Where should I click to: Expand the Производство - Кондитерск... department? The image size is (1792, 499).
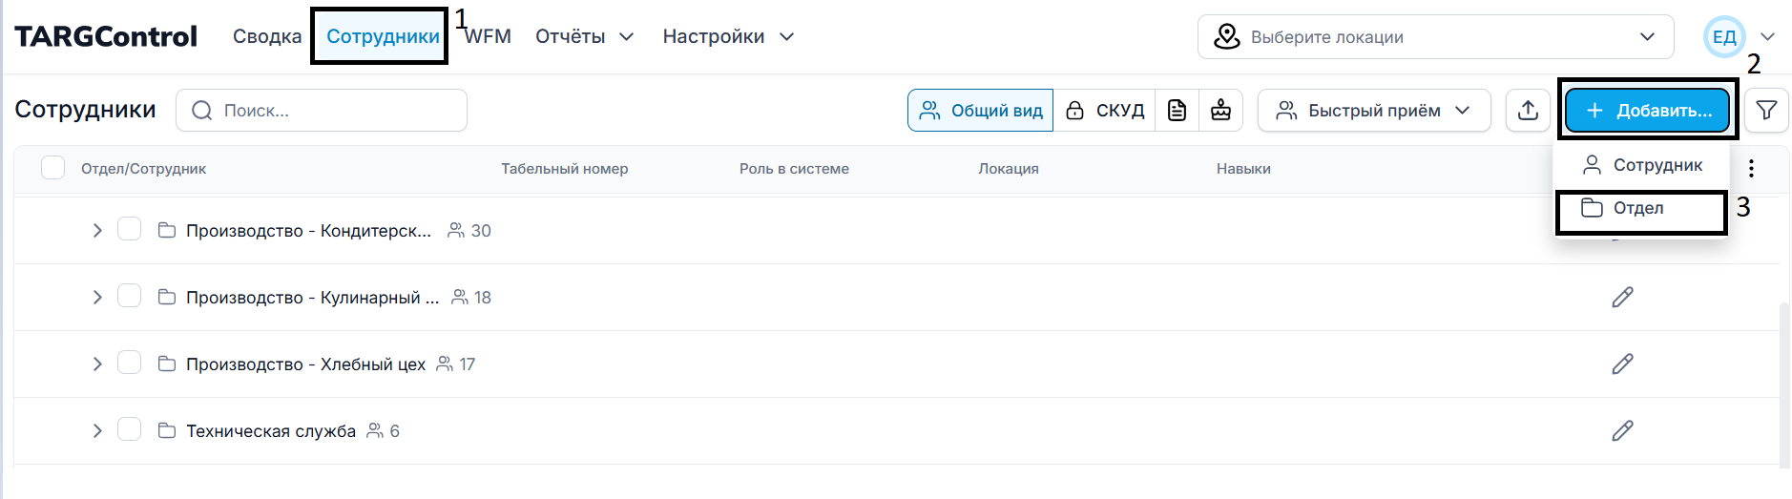96,231
